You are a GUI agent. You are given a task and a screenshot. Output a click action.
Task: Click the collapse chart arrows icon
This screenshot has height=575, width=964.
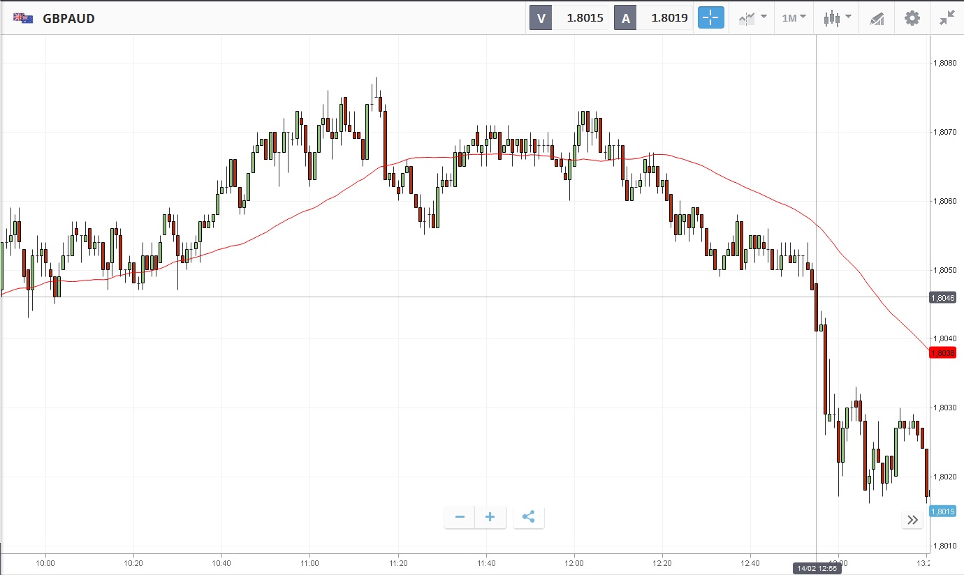947,18
